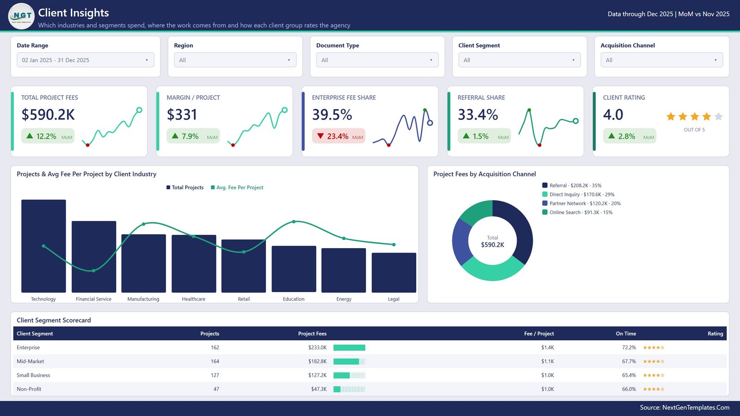This screenshot has height=416, width=740.
Task: Click the Referral legend color swatch
Action: click(545, 185)
